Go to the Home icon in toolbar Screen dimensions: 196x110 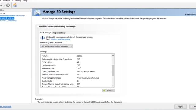[15, 5]
